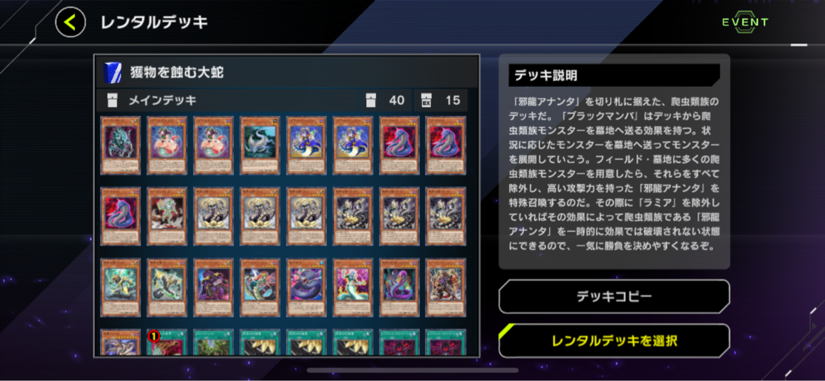825x381 pixels.
Task: Select the pink mermaid card in third row
Action: tap(353, 288)
